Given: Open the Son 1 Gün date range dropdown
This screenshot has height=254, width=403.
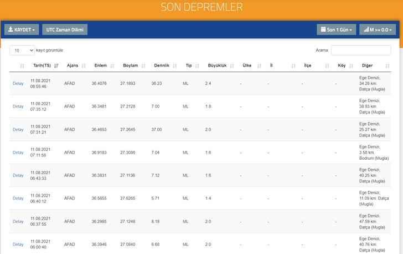Looking at the screenshot, I should [x=337, y=29].
